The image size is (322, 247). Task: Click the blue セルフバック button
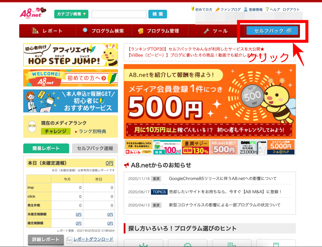272,31
